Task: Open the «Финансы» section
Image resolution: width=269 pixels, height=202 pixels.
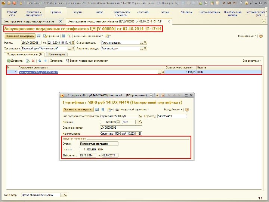Action: [x=186, y=12]
